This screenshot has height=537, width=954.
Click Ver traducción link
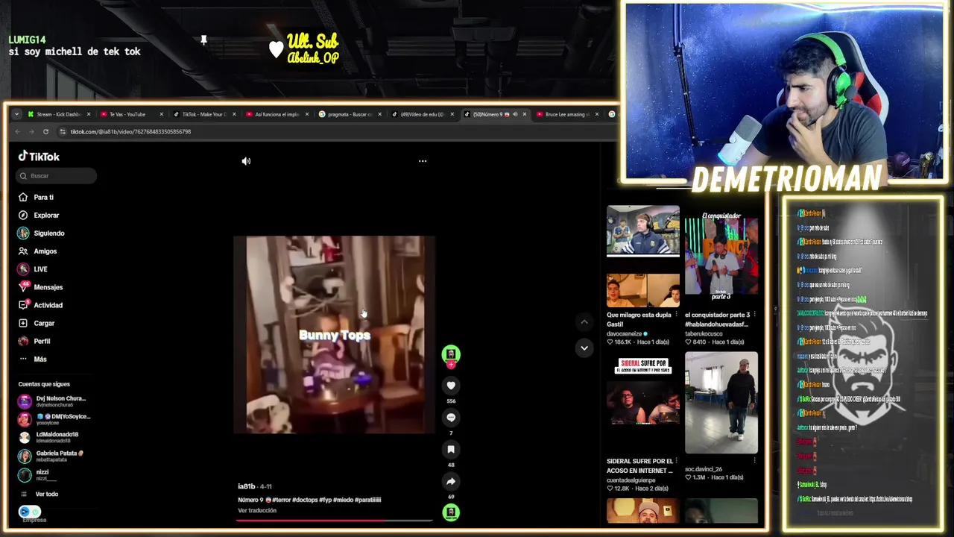[x=257, y=511]
